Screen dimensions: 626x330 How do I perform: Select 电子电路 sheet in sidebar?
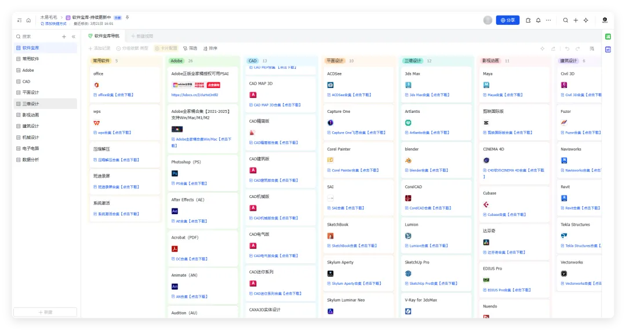tap(45, 148)
